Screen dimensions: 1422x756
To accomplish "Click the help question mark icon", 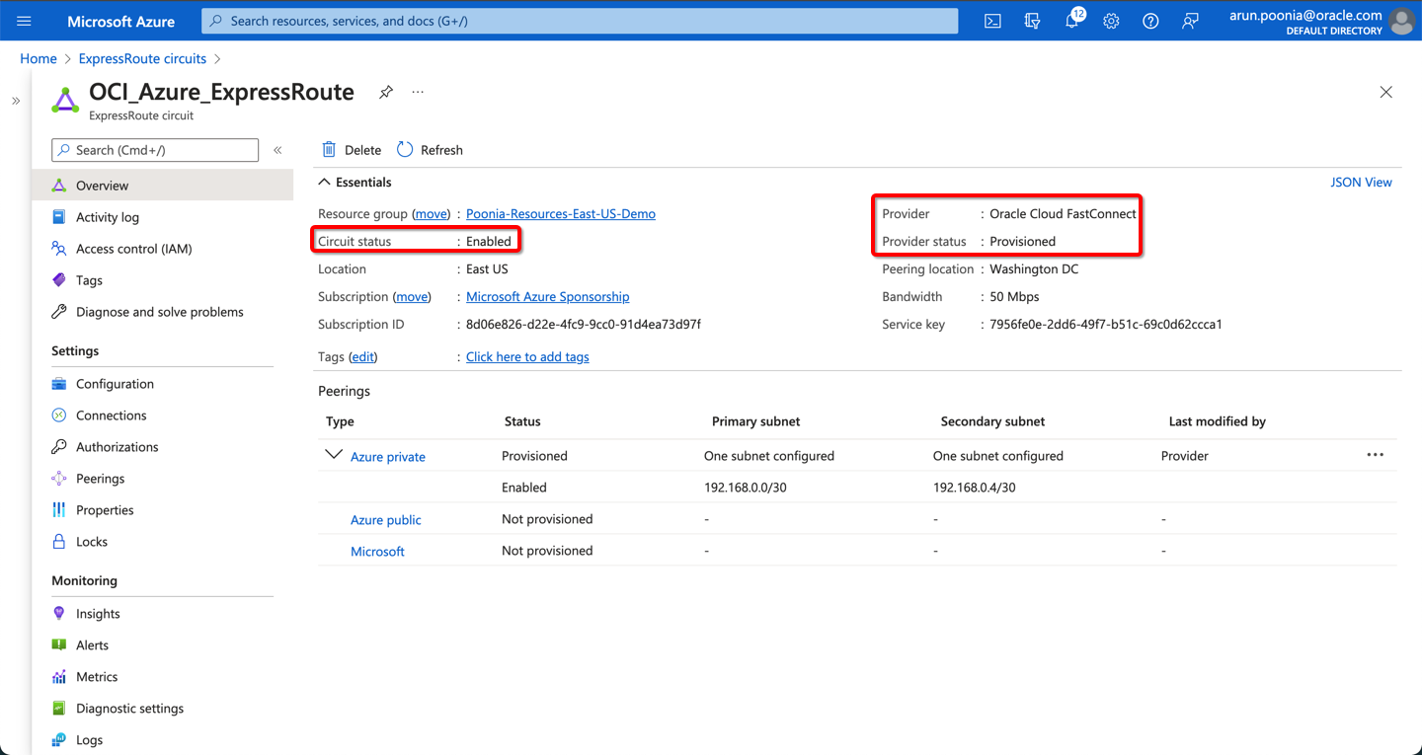I will click(x=1150, y=21).
